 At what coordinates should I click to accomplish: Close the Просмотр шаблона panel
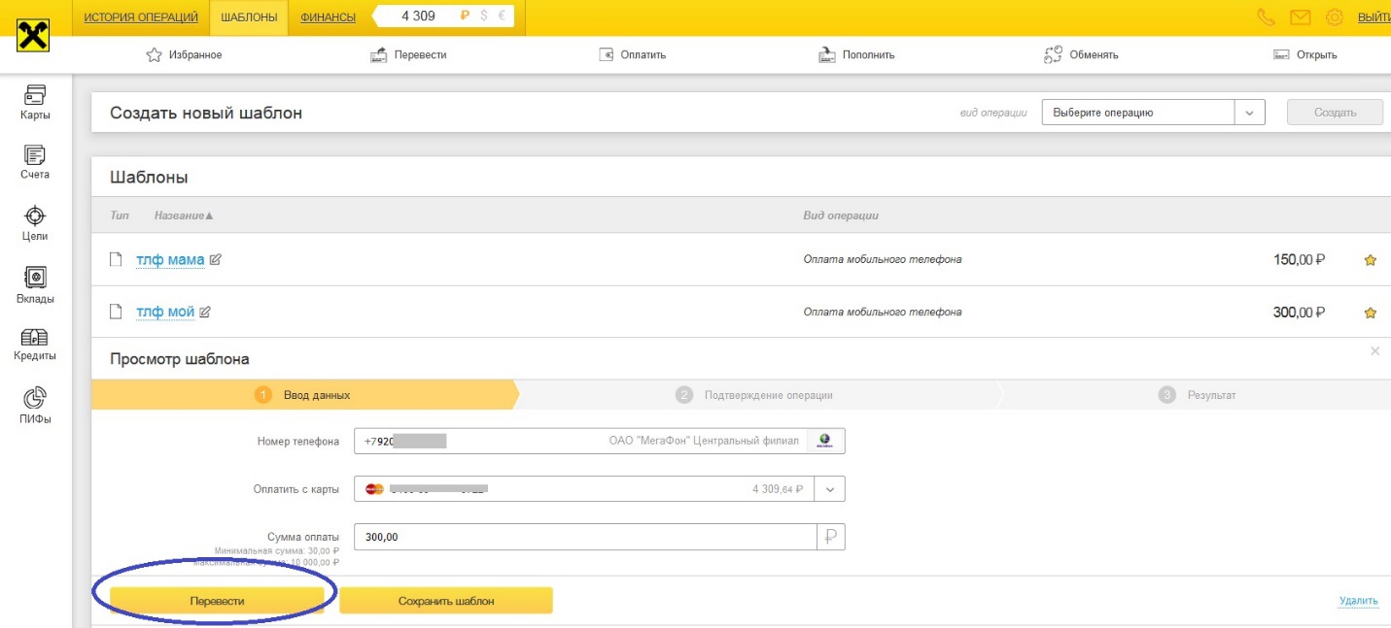pyautogui.click(x=1374, y=351)
